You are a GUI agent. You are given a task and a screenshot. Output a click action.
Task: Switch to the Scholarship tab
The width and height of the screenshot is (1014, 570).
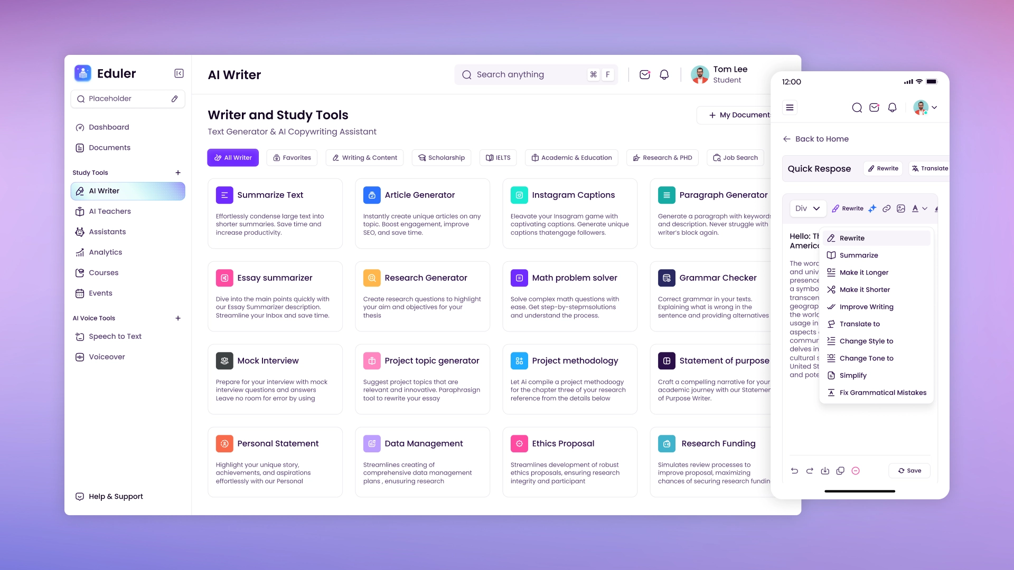pos(442,157)
